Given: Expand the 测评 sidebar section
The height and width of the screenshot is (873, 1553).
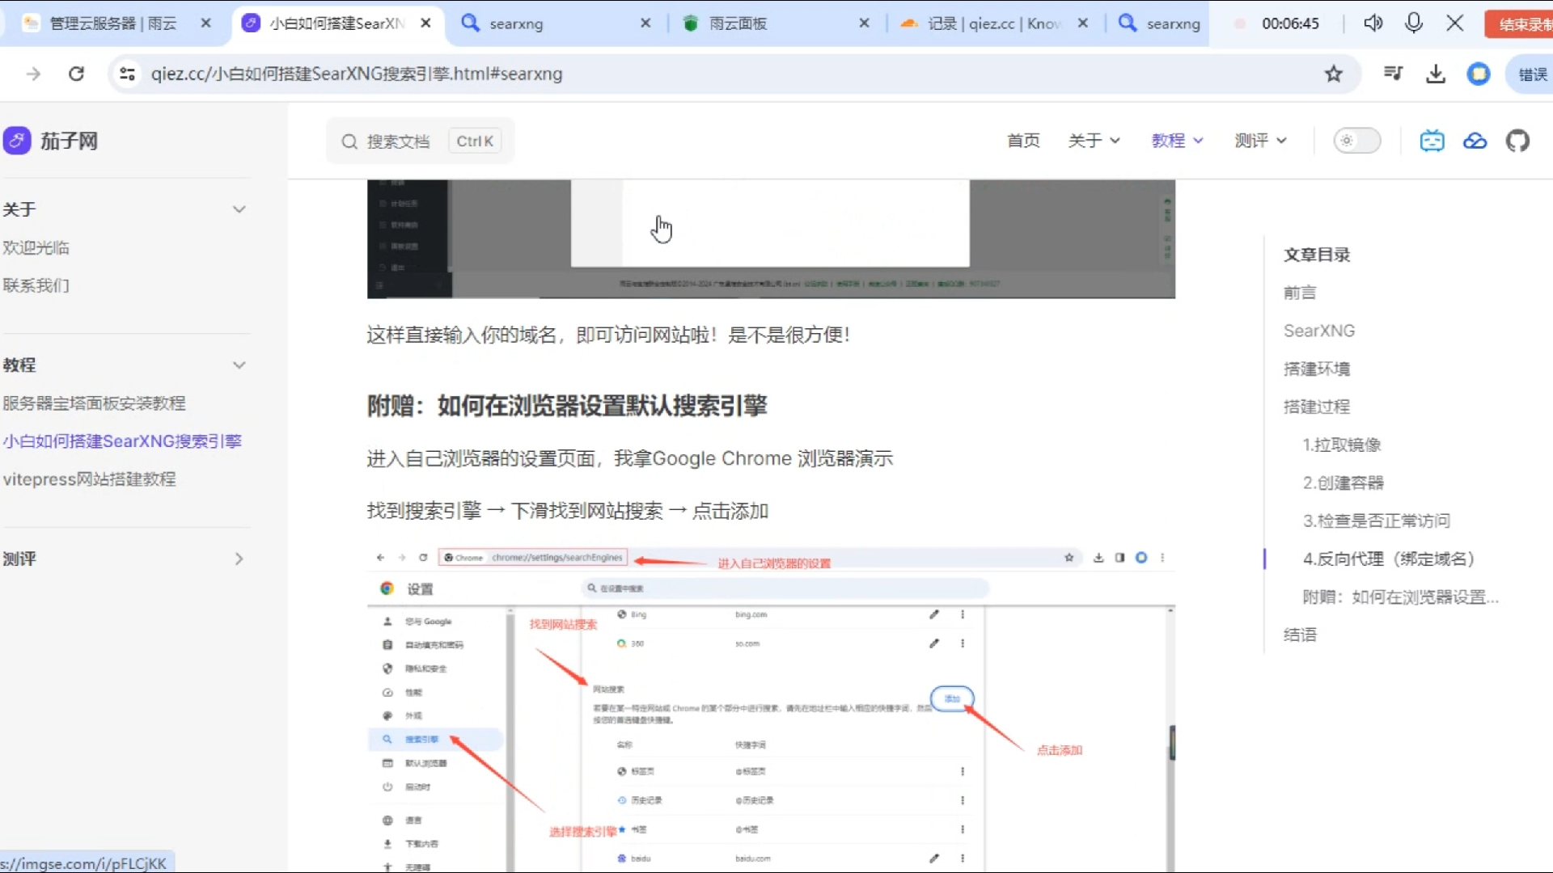Looking at the screenshot, I should point(239,559).
